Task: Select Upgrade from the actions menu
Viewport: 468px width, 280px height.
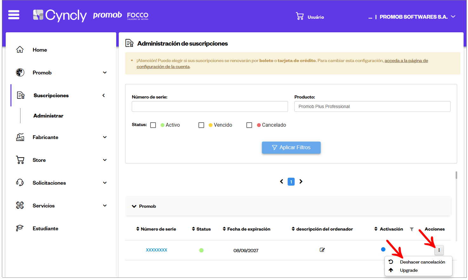Action: (x=409, y=270)
